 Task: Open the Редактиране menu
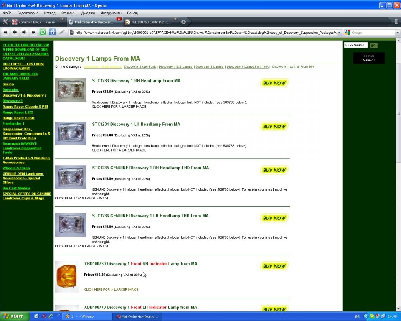coord(28,13)
